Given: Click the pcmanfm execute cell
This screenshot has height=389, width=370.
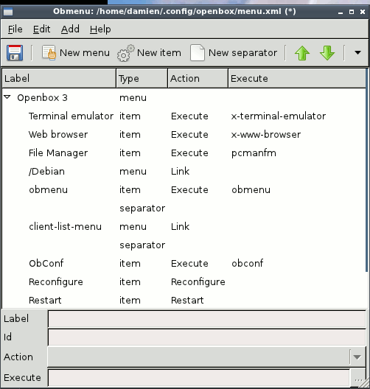Looking at the screenshot, I should coord(254,153).
